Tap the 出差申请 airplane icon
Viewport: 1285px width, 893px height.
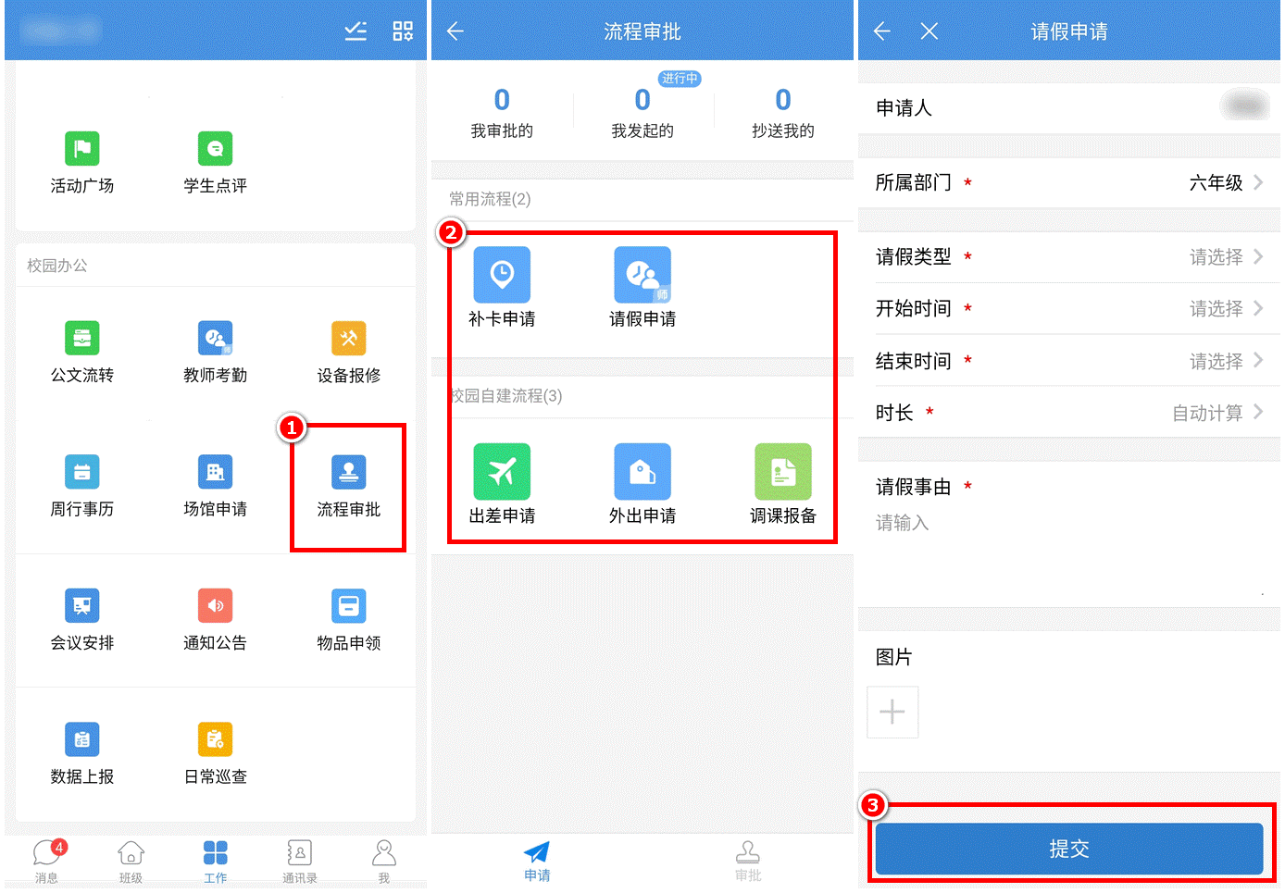pyautogui.click(x=501, y=472)
